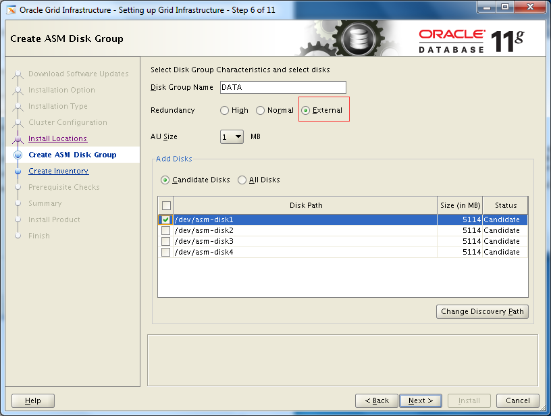This screenshot has width=551, height=416.
Task: Open the Install Locations step link
Action: [x=57, y=138]
